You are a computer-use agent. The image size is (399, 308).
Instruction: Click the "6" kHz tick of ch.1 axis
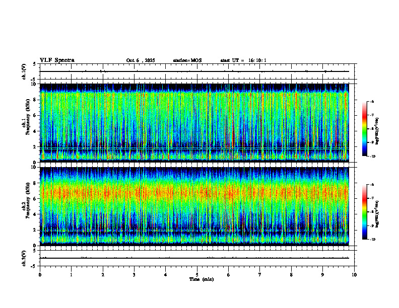(x=35, y=115)
